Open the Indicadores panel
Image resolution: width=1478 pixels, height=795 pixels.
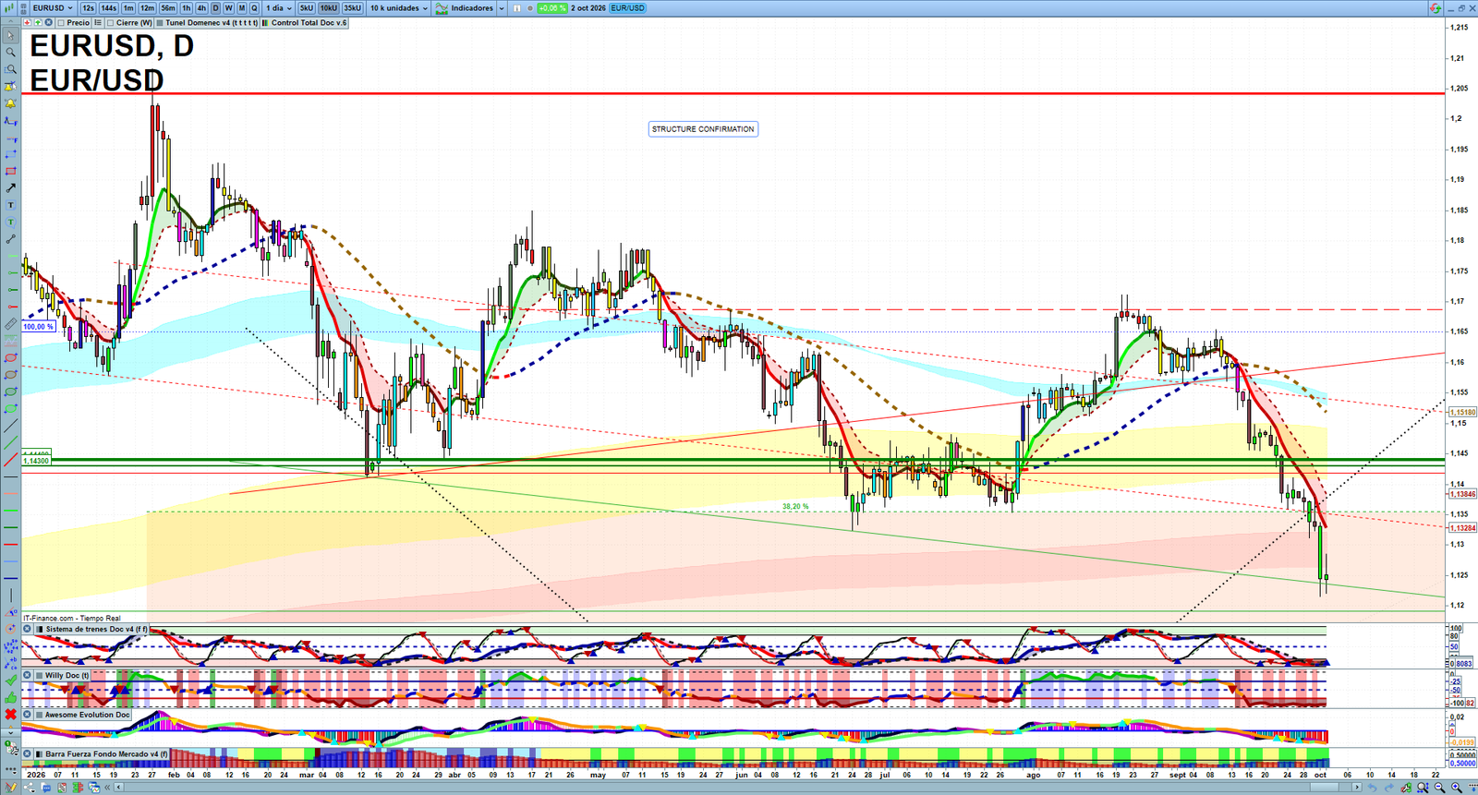[466, 8]
